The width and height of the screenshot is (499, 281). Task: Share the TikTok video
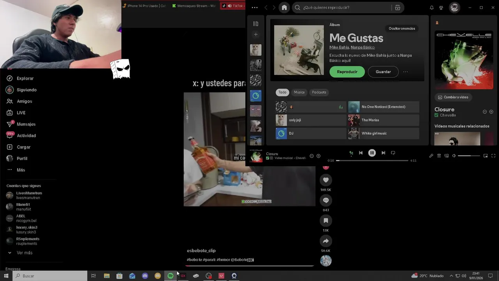pyautogui.click(x=326, y=241)
